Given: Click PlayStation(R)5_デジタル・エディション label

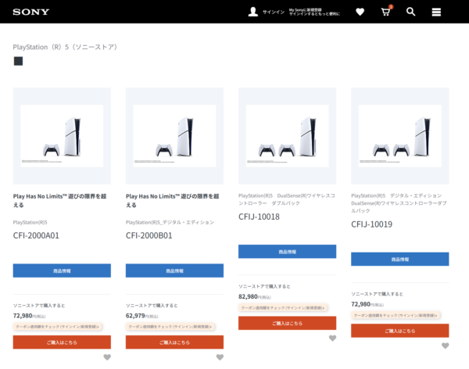Looking at the screenshot, I should (x=170, y=222).
